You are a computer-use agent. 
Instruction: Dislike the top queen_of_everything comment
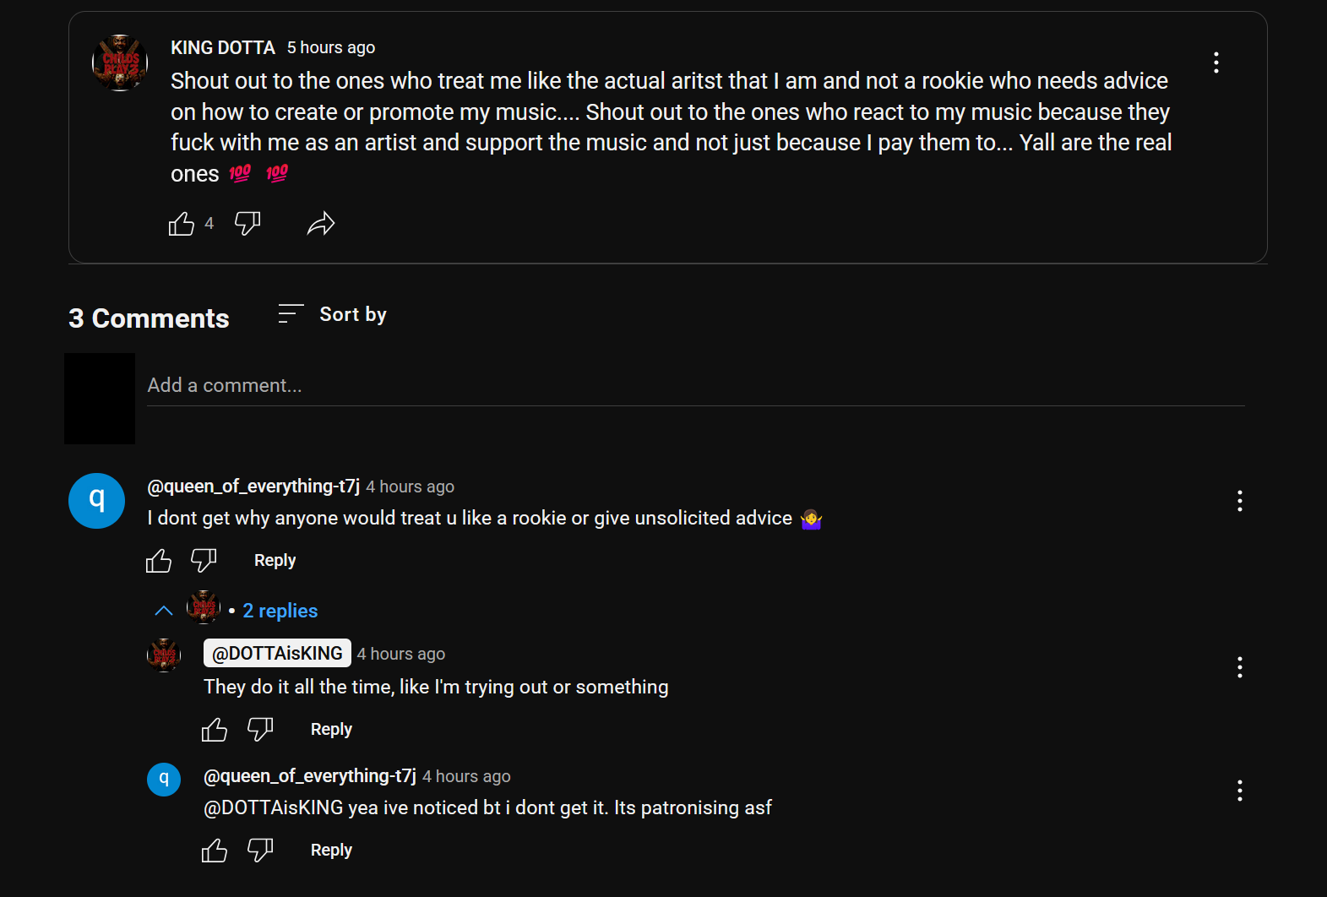204,561
